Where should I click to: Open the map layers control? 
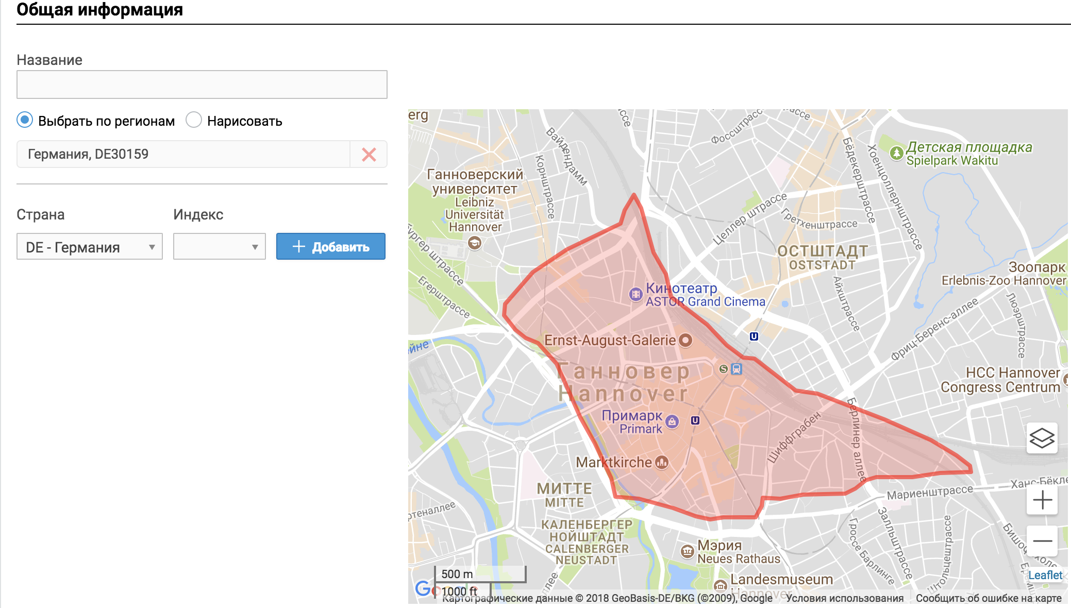(1042, 438)
